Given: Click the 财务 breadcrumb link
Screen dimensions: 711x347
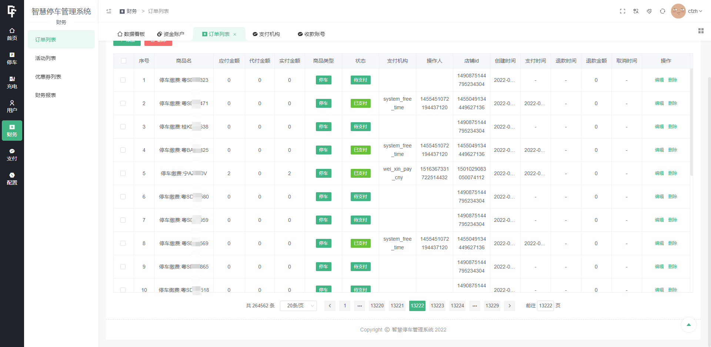Looking at the screenshot, I should pos(128,11).
